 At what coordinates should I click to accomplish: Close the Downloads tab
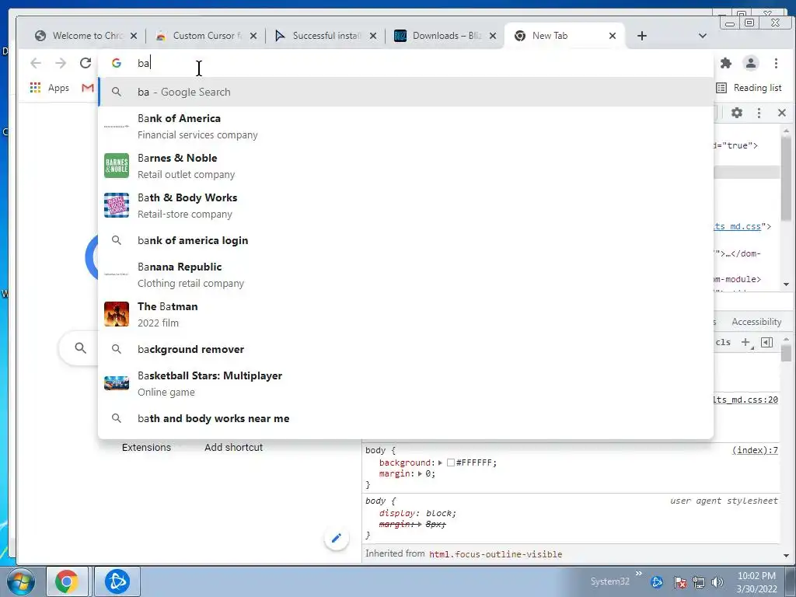coord(492,36)
